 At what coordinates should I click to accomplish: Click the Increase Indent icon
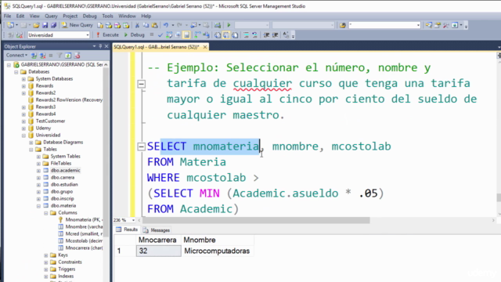(x=275, y=34)
